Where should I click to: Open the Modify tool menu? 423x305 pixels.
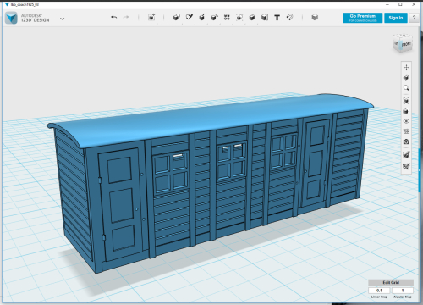pos(214,17)
